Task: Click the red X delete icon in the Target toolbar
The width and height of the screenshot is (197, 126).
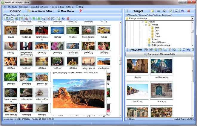Action: (188, 11)
